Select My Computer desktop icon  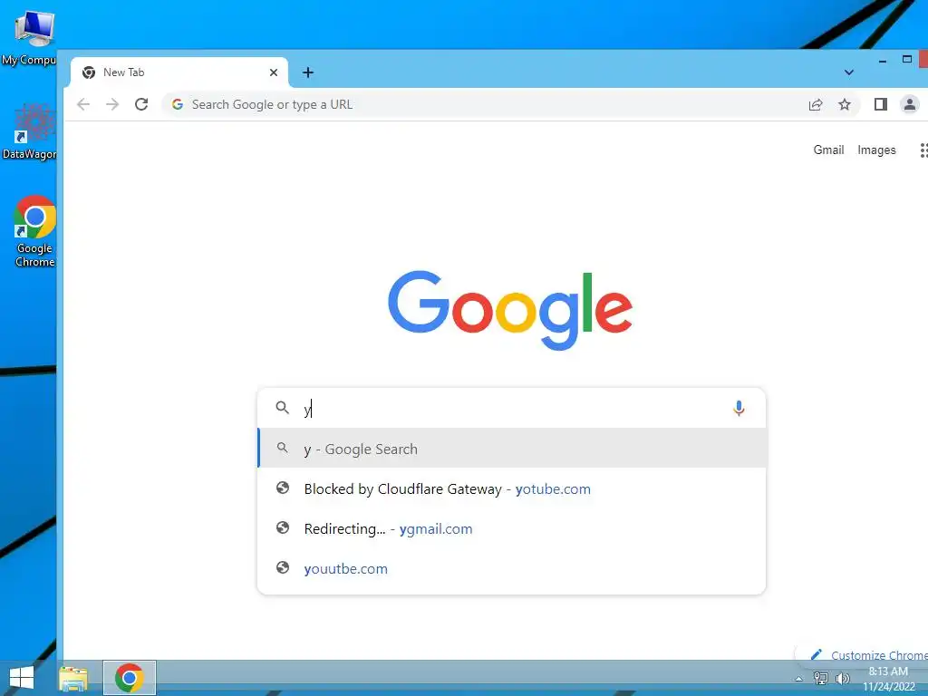coord(30,36)
